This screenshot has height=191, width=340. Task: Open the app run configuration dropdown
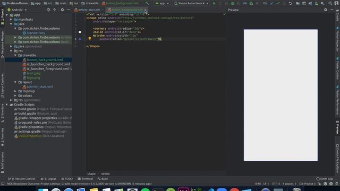pos(162,3)
